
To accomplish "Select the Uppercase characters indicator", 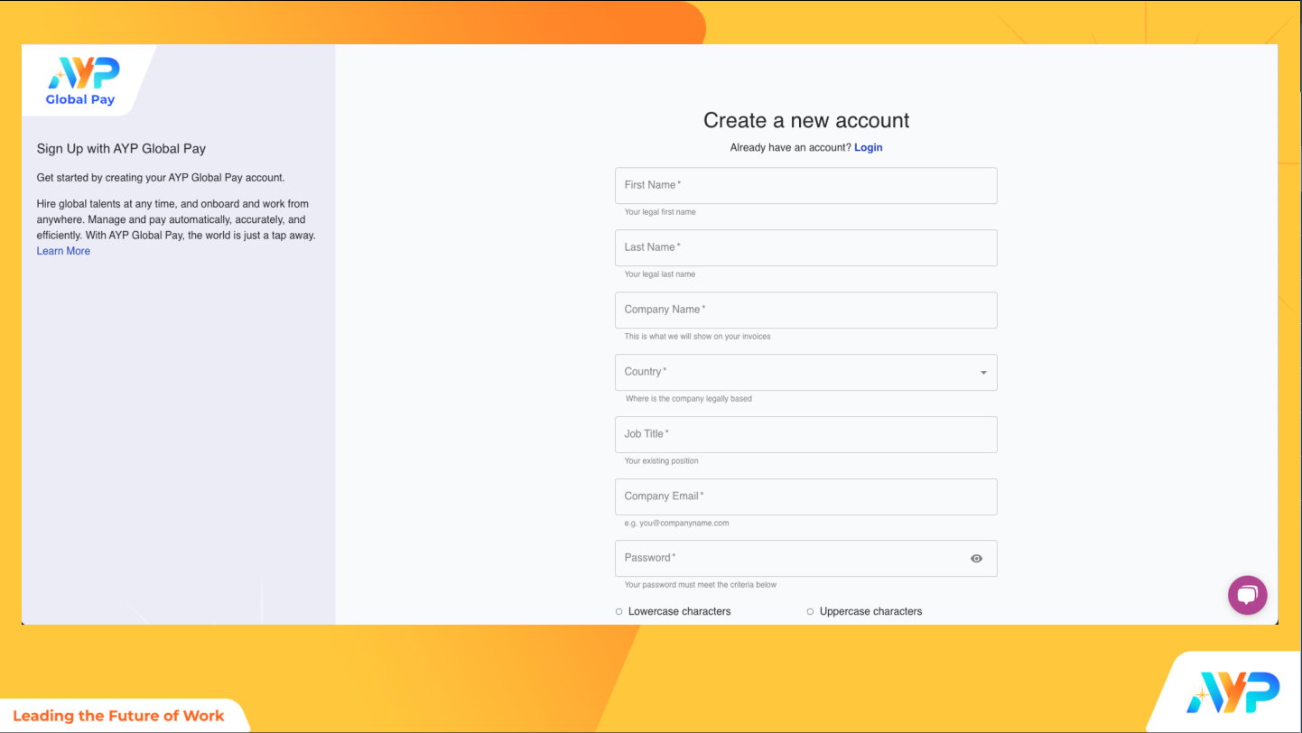I will click(811, 612).
